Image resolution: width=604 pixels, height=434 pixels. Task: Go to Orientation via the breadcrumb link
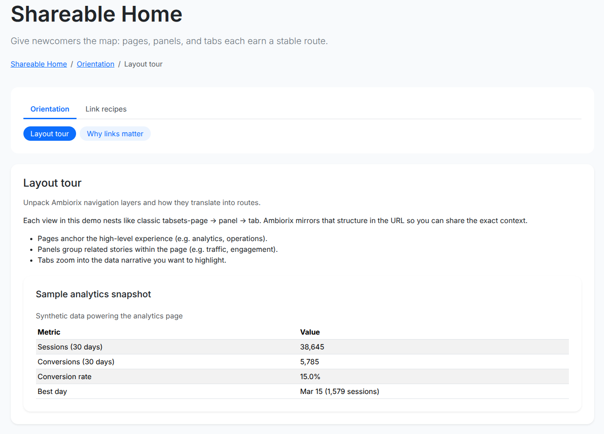coord(95,64)
